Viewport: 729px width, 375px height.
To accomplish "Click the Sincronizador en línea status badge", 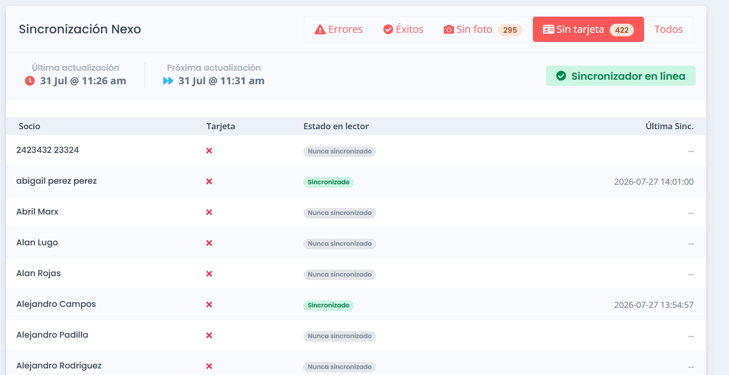I will 621,76.
